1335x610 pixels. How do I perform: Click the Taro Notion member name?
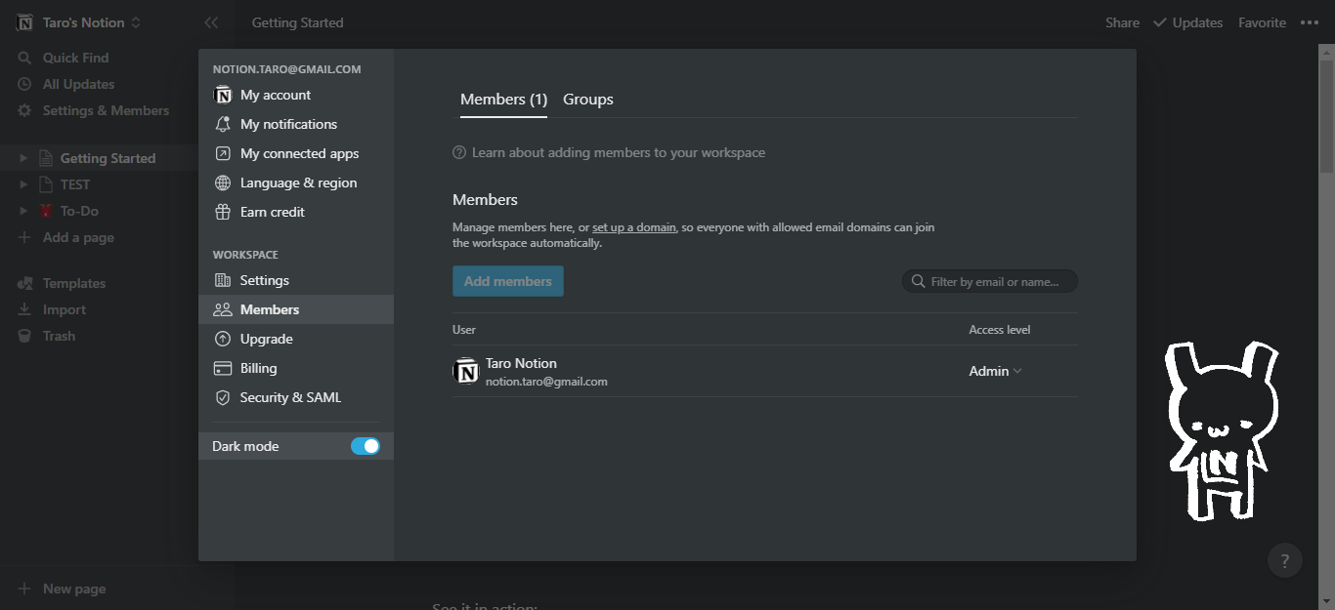pyautogui.click(x=521, y=363)
